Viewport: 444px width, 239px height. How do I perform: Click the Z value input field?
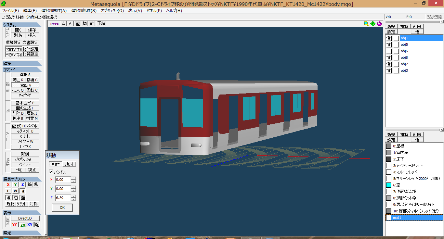[x=63, y=197]
